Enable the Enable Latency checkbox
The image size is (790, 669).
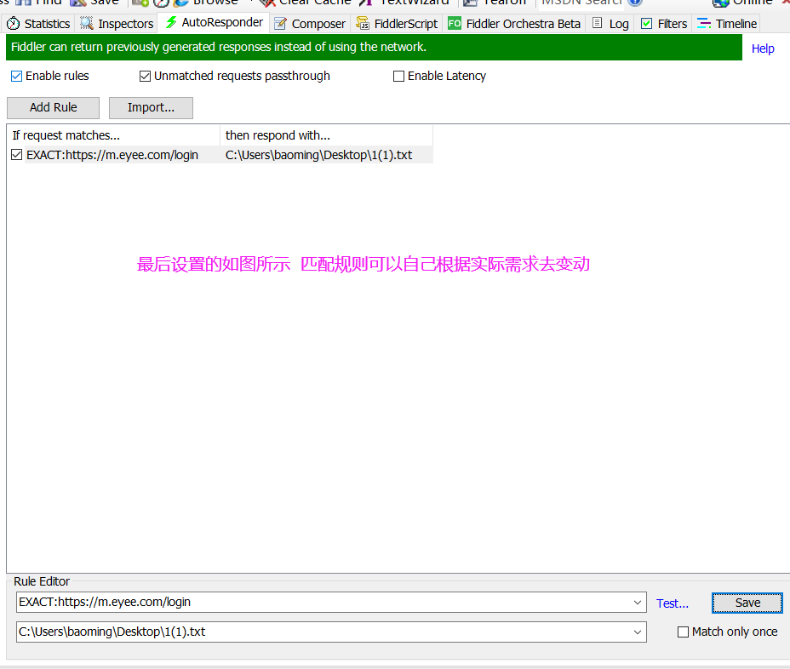pyautogui.click(x=398, y=76)
